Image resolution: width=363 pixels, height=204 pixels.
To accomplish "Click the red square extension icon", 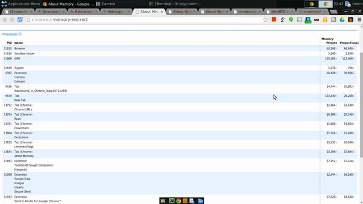I will (274, 20).
